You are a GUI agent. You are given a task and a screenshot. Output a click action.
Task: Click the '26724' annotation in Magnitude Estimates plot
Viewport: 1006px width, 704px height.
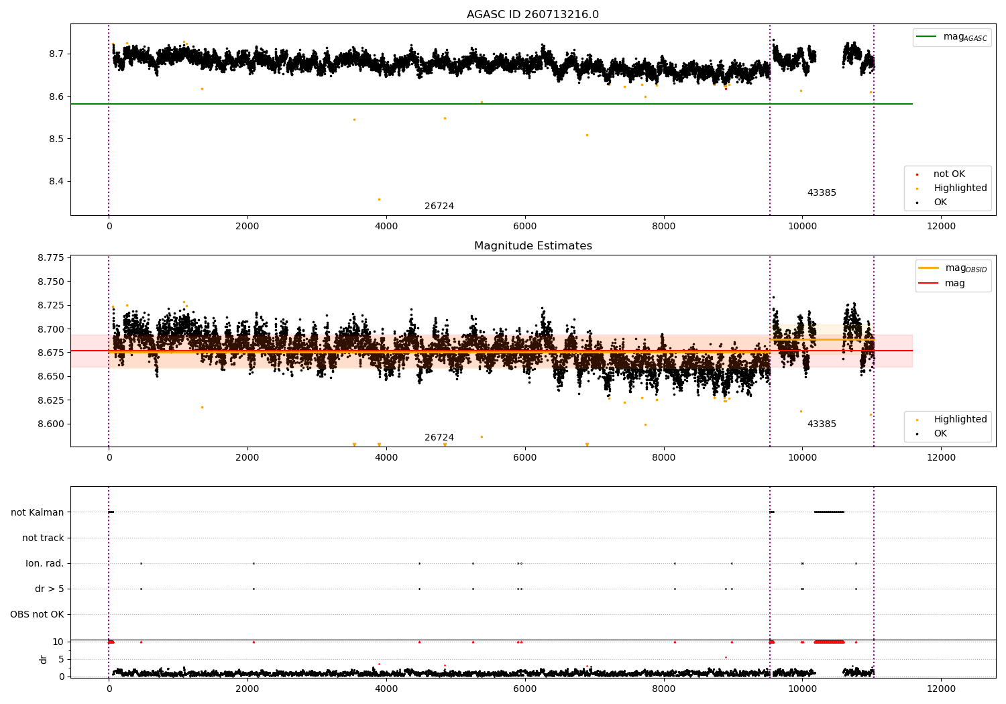click(x=439, y=438)
